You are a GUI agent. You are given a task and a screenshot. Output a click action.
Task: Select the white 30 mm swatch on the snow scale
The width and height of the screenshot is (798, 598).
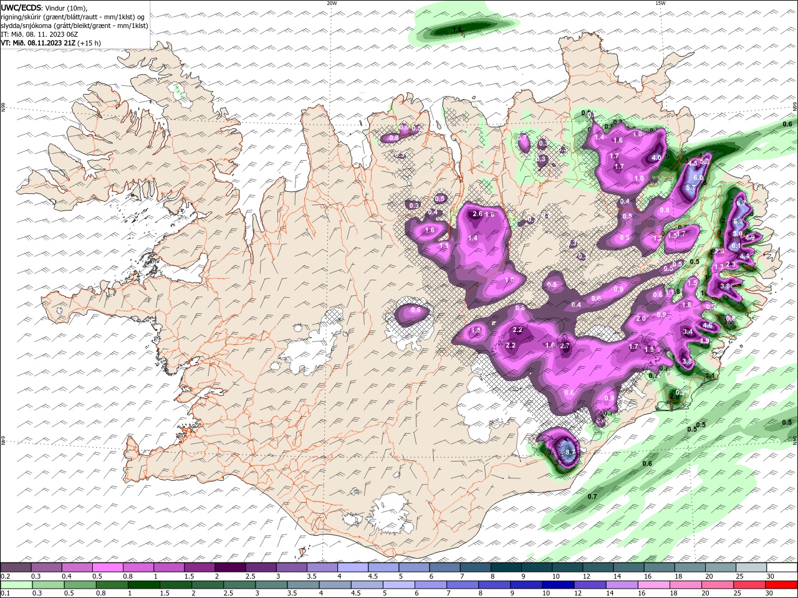pyautogui.click(x=782, y=567)
